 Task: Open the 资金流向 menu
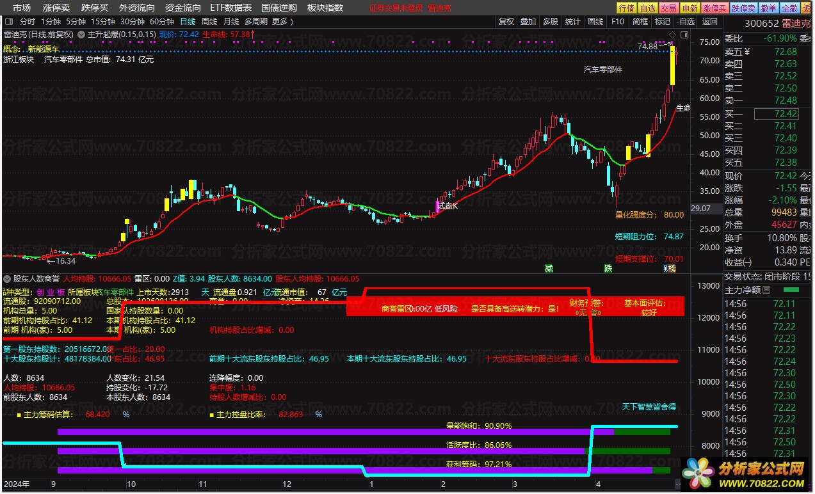point(182,8)
